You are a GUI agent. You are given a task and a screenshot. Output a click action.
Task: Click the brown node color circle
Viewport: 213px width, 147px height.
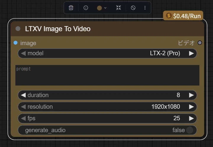(x=99, y=8)
